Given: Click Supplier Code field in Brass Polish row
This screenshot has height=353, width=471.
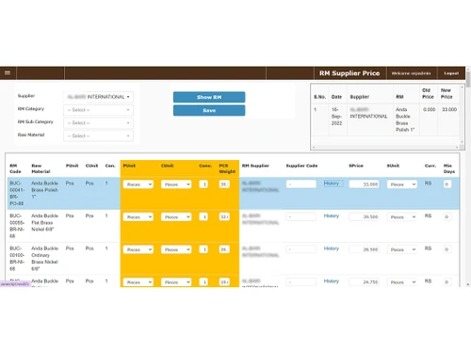Looking at the screenshot, I should [301, 185].
